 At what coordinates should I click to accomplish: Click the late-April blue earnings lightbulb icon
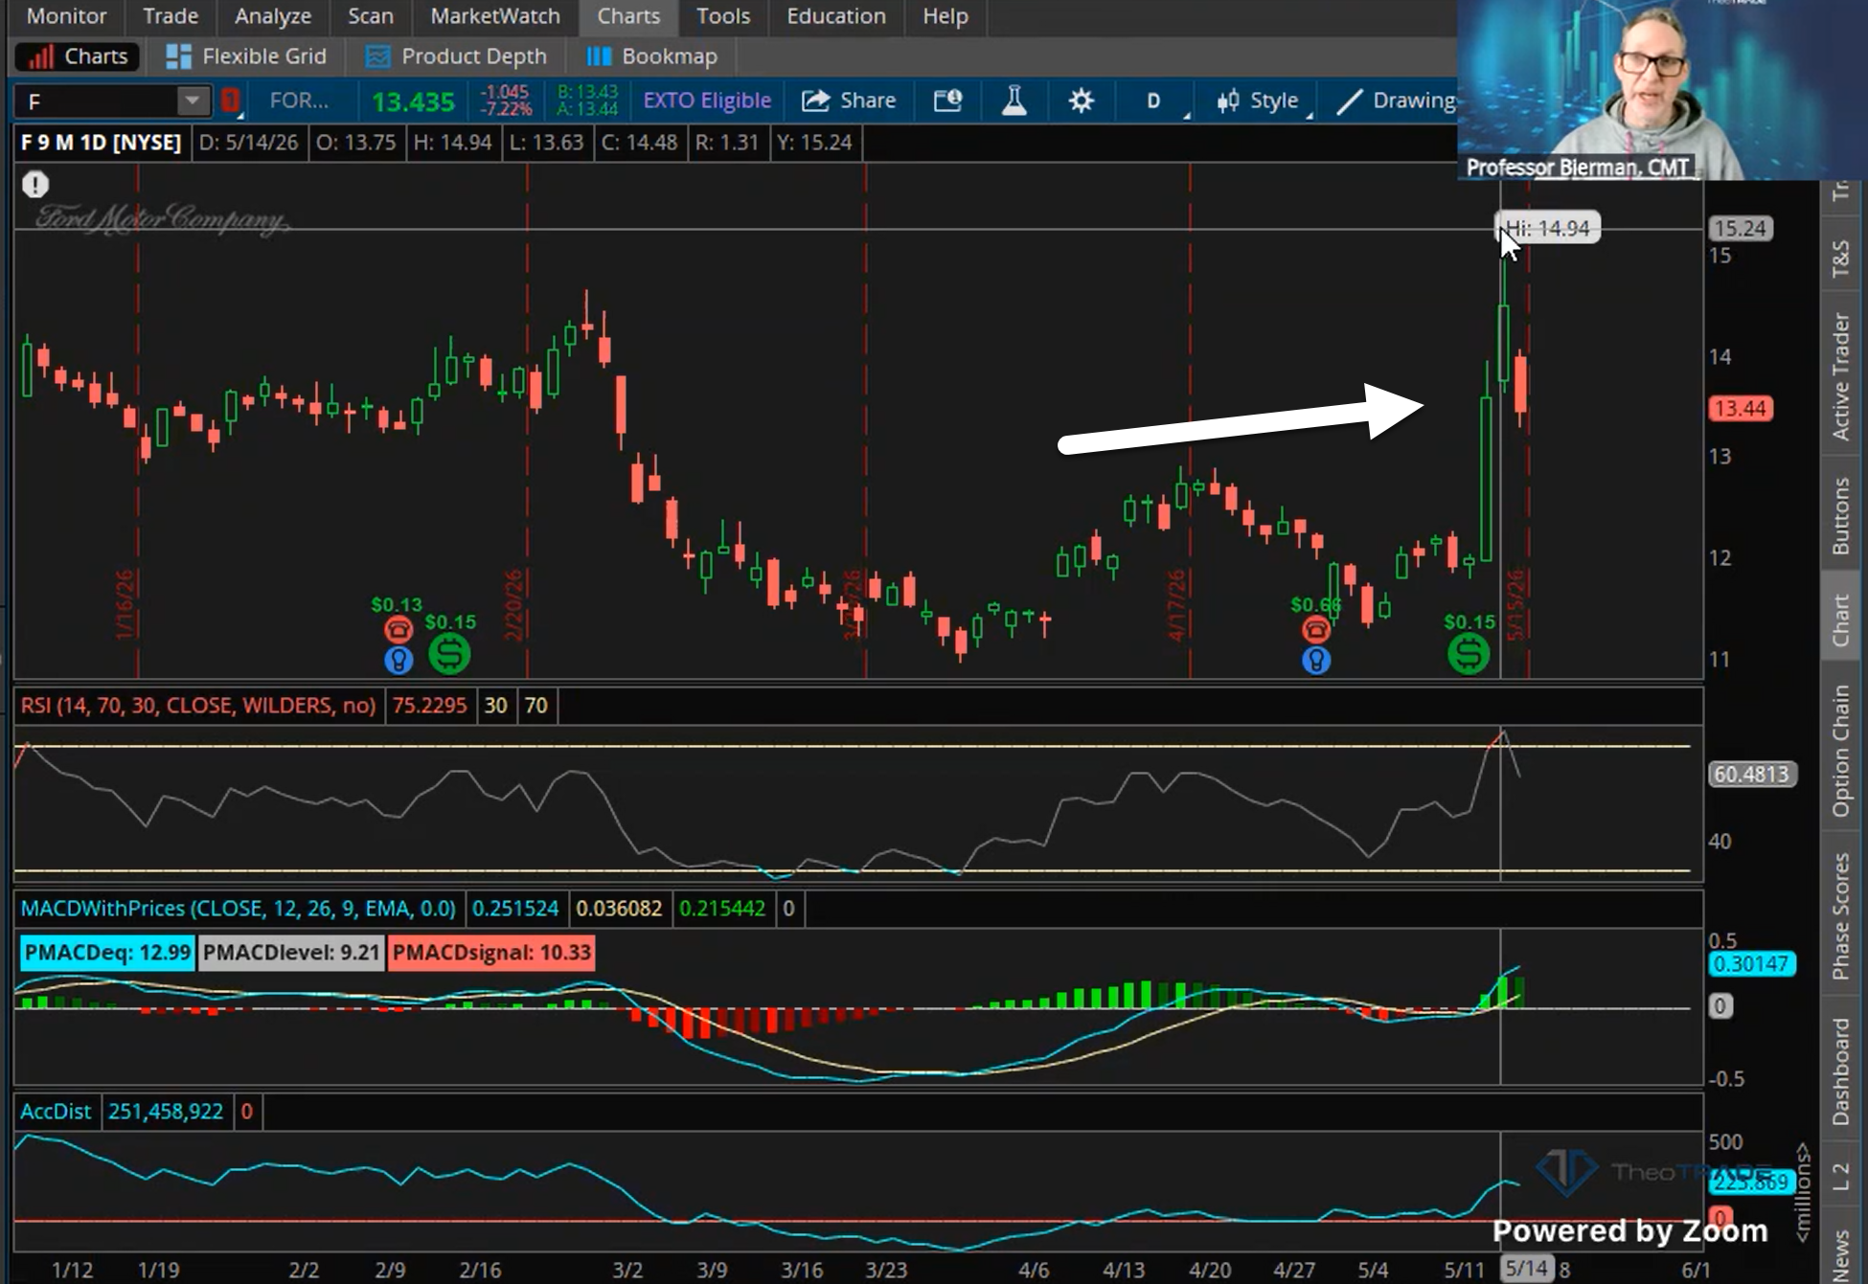point(1316,659)
